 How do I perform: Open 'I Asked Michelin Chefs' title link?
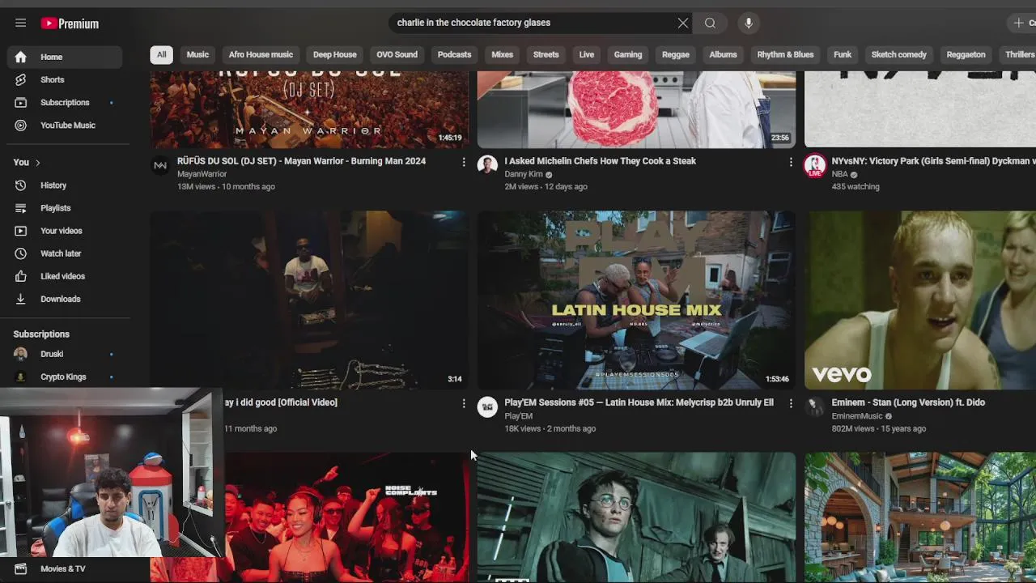600,161
